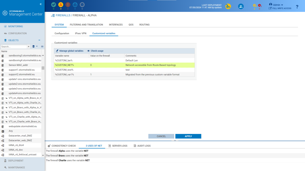Click the Apply button
Screen dimensions: 305x171
[188, 136]
